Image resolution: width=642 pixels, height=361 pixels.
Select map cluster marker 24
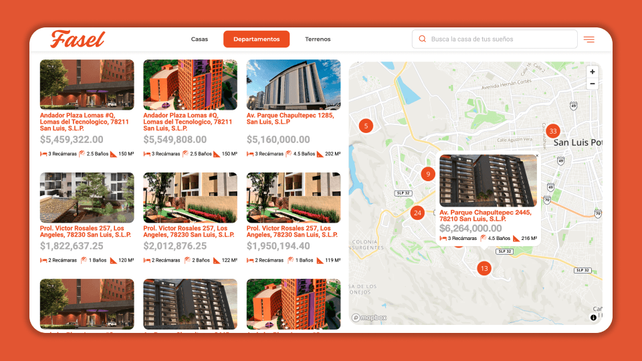pyautogui.click(x=417, y=213)
